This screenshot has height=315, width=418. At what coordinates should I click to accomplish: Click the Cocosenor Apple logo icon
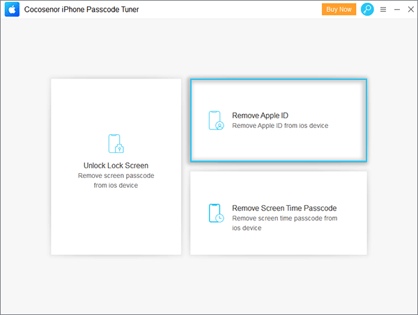point(12,9)
